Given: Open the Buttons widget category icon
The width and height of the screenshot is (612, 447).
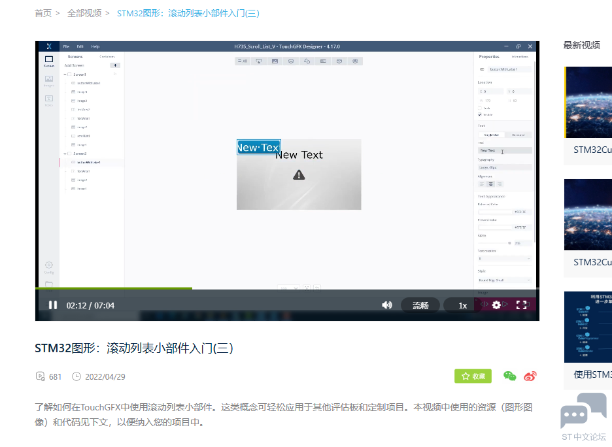Looking at the screenshot, I should click(259, 61).
